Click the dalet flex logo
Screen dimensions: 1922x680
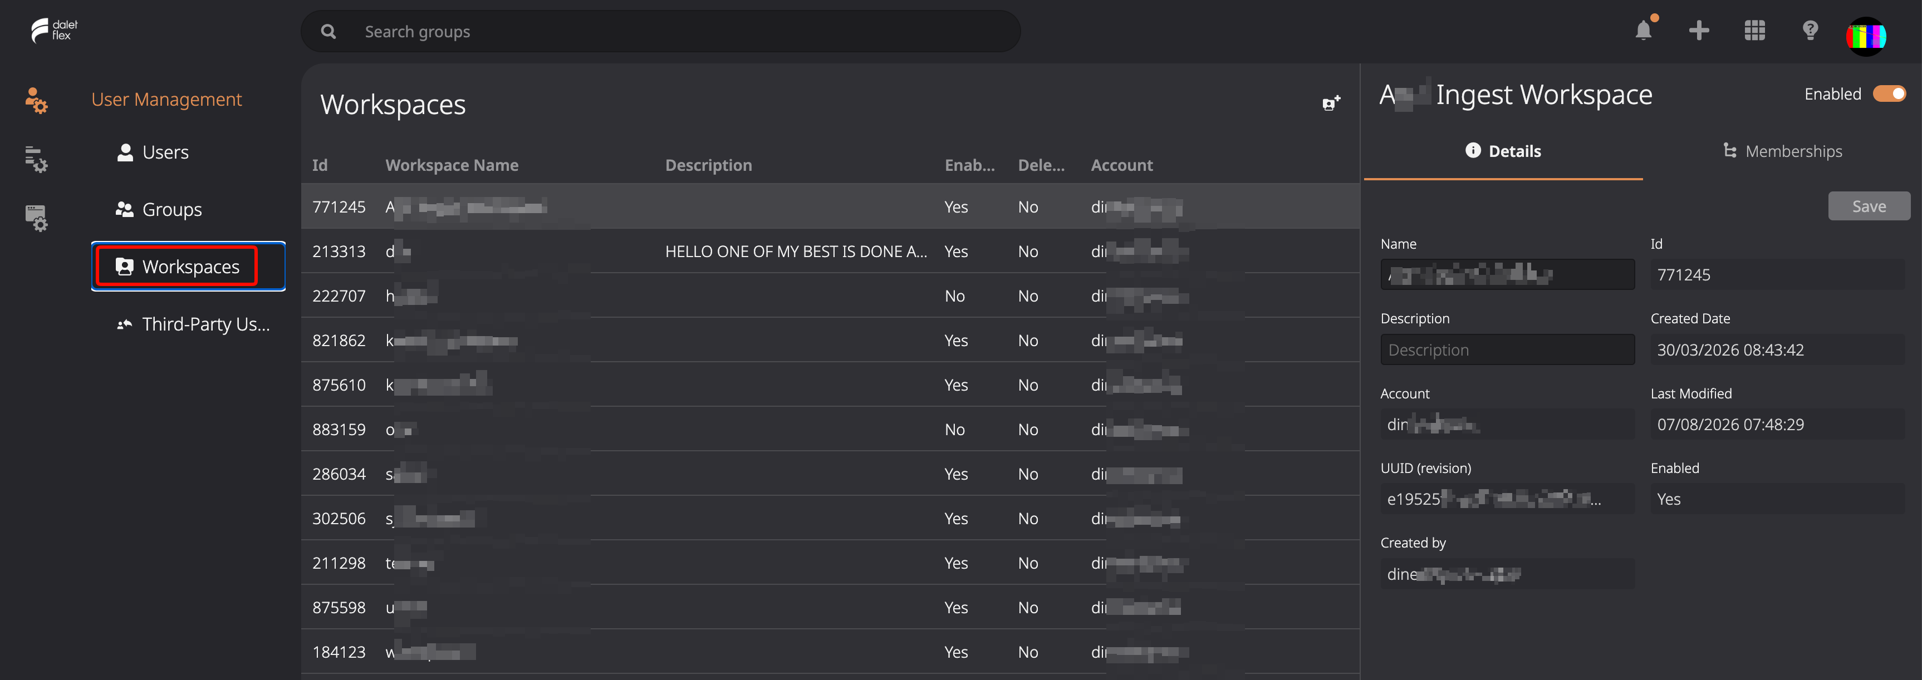(55, 31)
